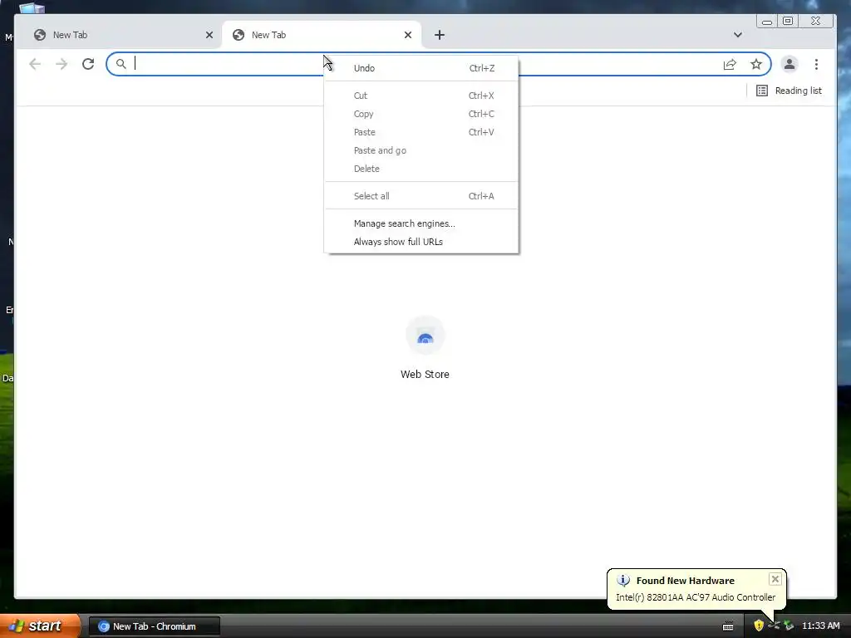
Task: Choose Delete from the context menu
Action: 421,169
